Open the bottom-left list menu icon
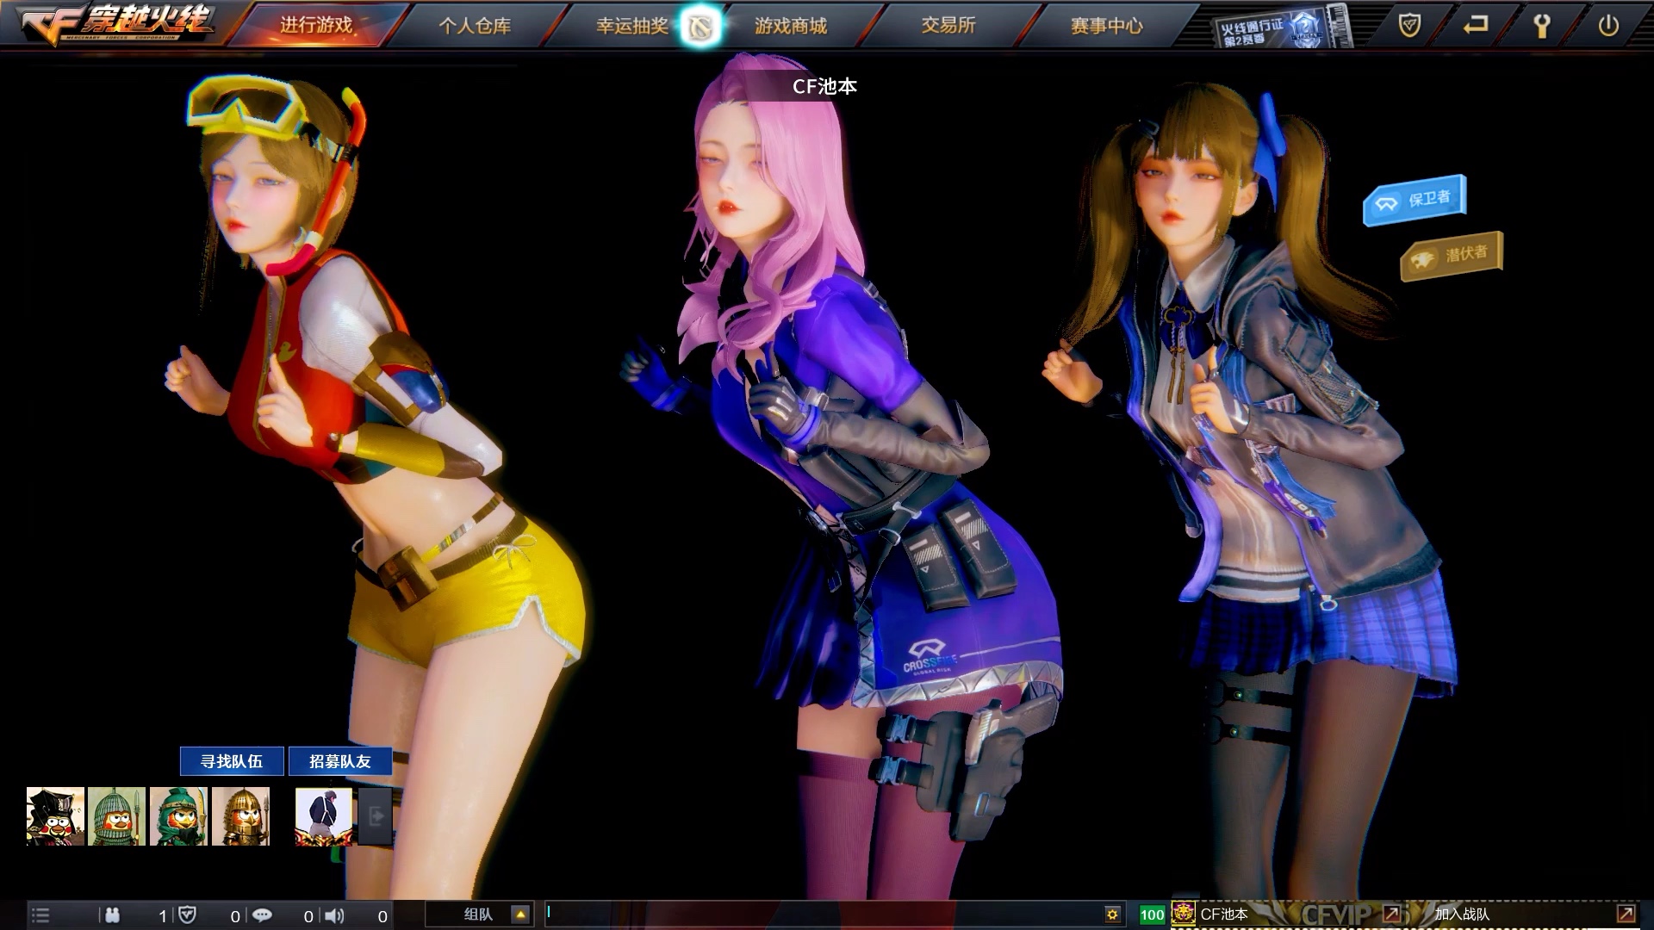The height and width of the screenshot is (930, 1654). [x=40, y=915]
